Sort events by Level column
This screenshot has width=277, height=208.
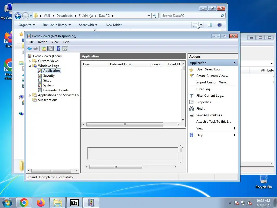pos(95,64)
